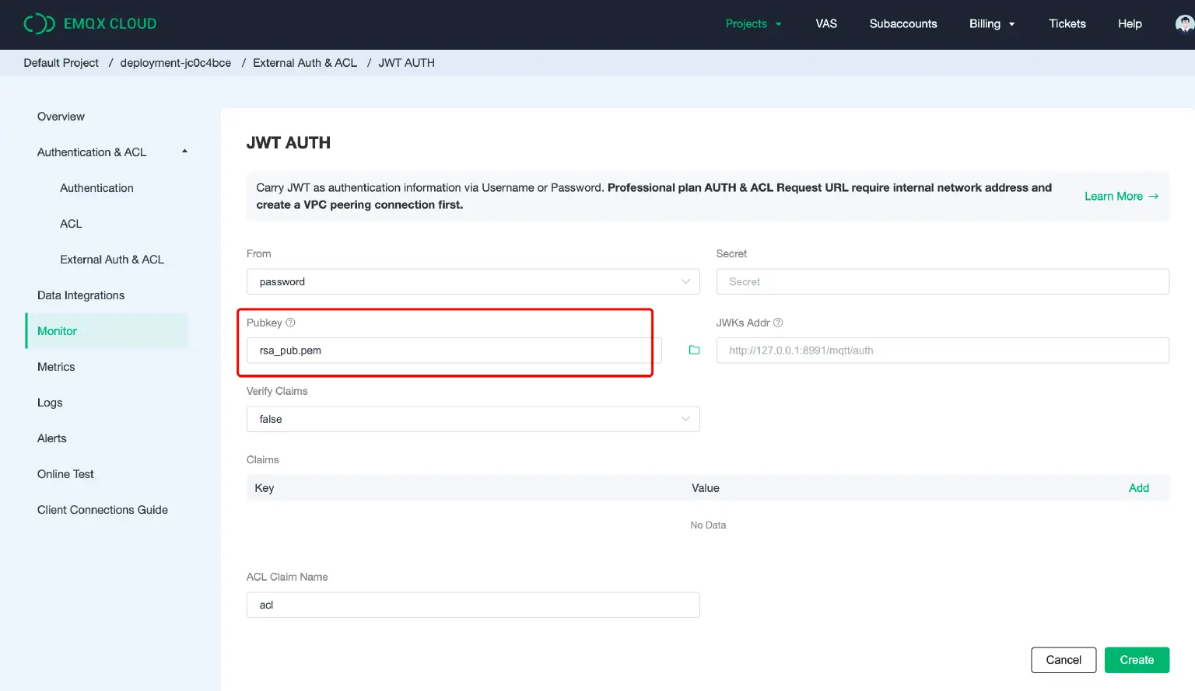Click into the Secret input field
The width and height of the screenshot is (1195, 691).
pyautogui.click(x=941, y=282)
